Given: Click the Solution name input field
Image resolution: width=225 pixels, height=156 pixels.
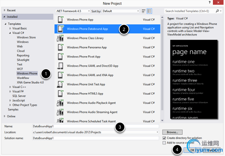Looking at the screenshot, I should (96, 138).
